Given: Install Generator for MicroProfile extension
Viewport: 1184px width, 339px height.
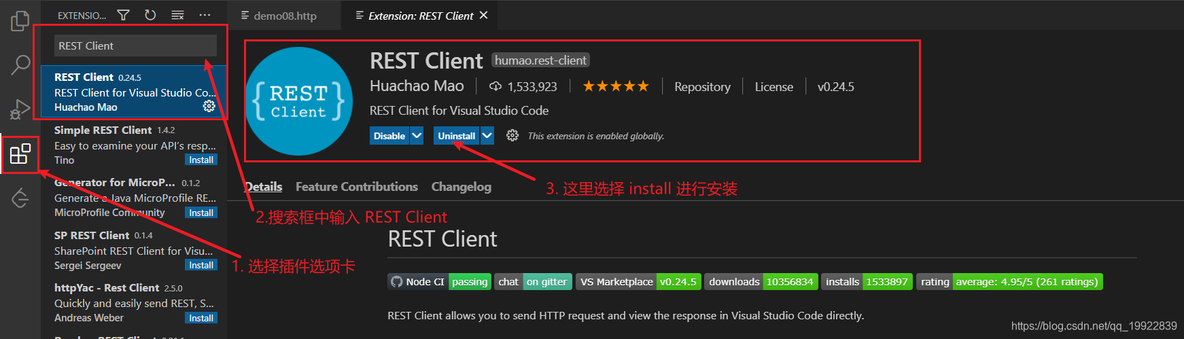Looking at the screenshot, I should (x=201, y=213).
